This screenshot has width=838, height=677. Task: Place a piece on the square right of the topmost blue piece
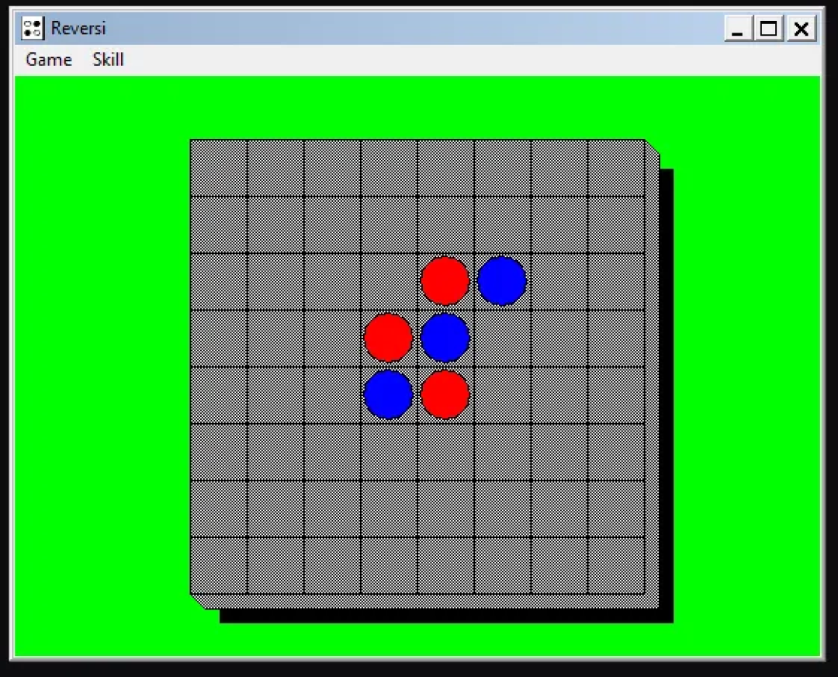pyautogui.click(x=559, y=281)
